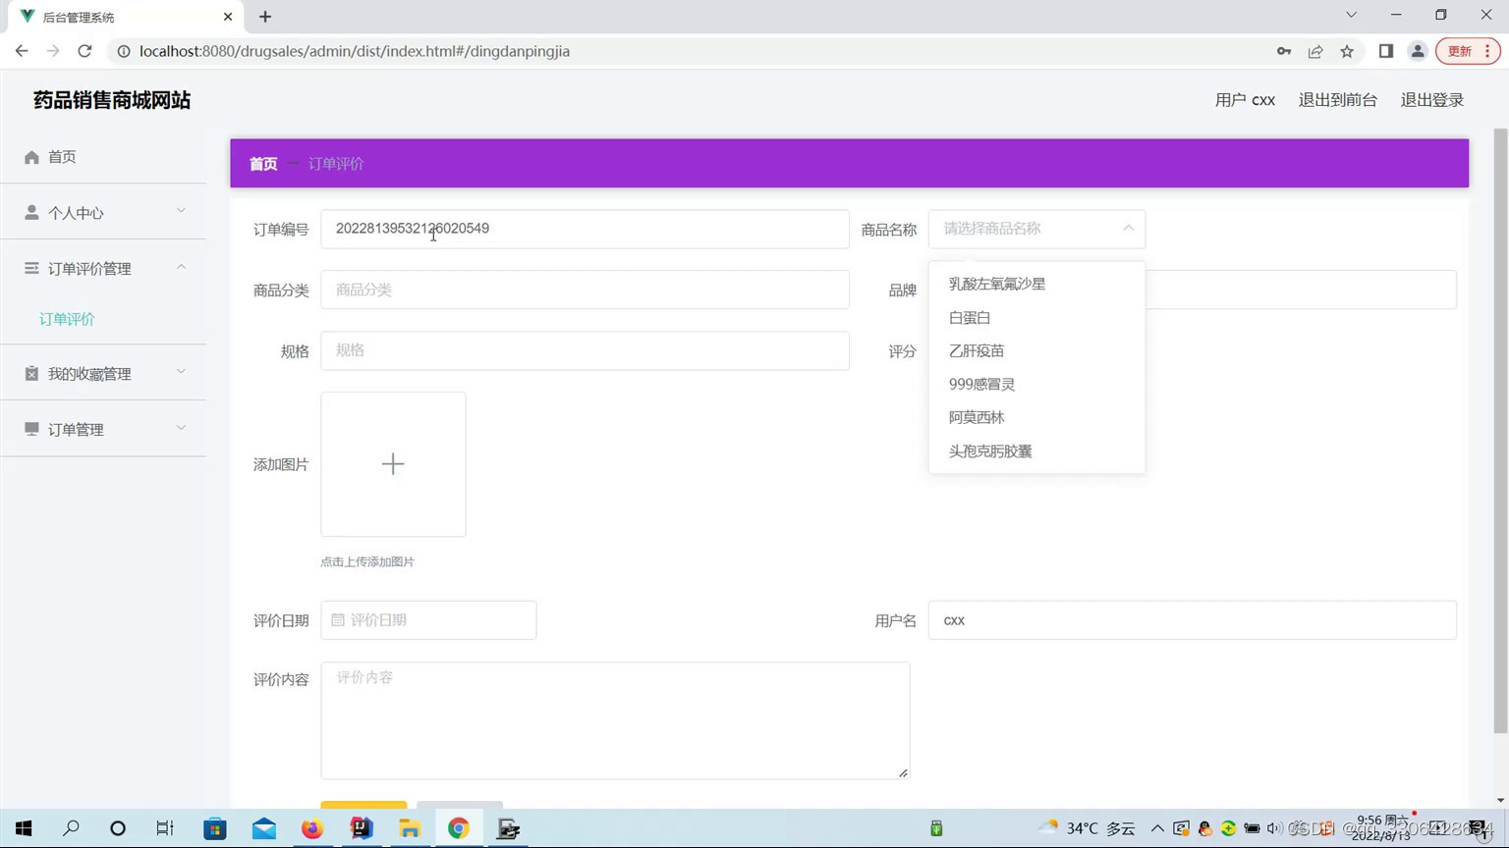Click 首页 in the purple breadcrumb
Viewport: 1509px width, 848px height.
coord(263,164)
